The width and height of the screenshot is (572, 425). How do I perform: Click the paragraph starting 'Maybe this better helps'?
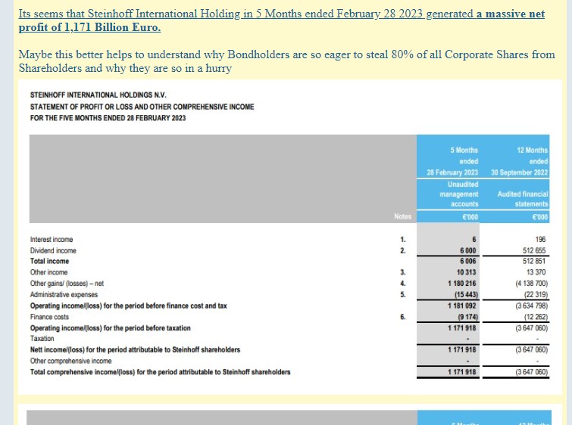(286, 61)
